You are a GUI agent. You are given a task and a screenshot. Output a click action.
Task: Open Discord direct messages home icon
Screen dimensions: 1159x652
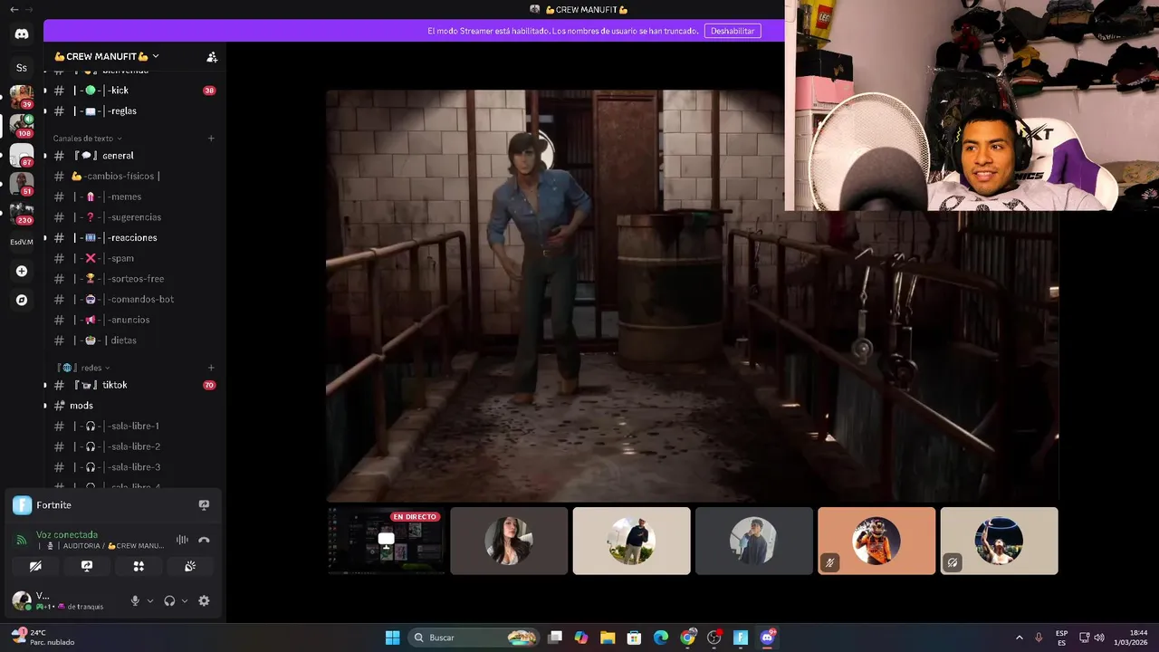coord(22,34)
